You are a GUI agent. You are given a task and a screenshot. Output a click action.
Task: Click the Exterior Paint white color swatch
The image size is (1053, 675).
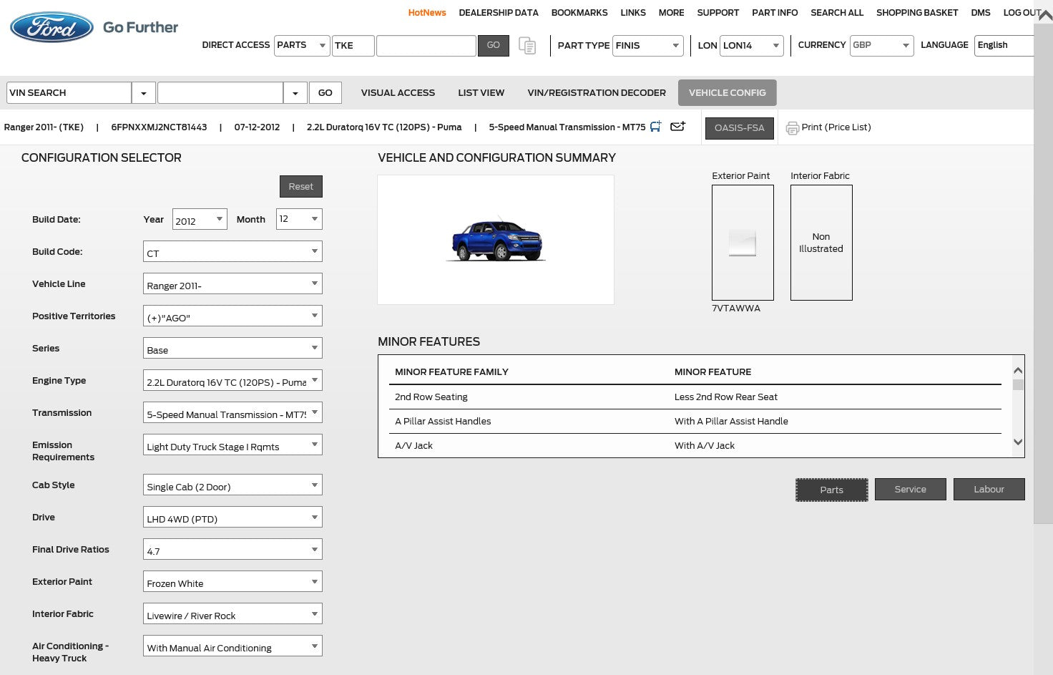tap(743, 243)
